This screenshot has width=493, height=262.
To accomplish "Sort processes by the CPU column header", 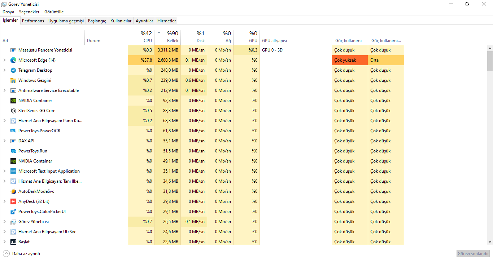I will pyautogui.click(x=141, y=37).
